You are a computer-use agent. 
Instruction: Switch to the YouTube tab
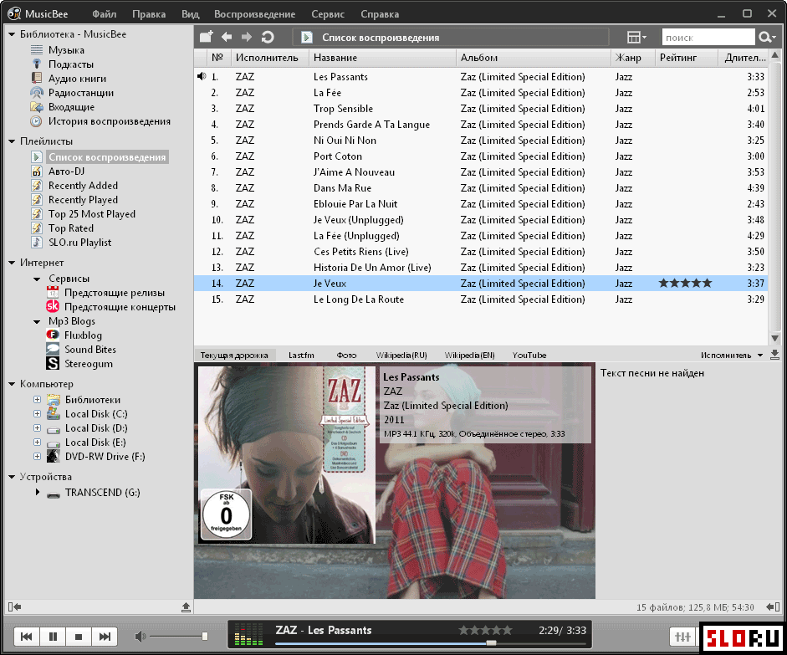click(529, 355)
